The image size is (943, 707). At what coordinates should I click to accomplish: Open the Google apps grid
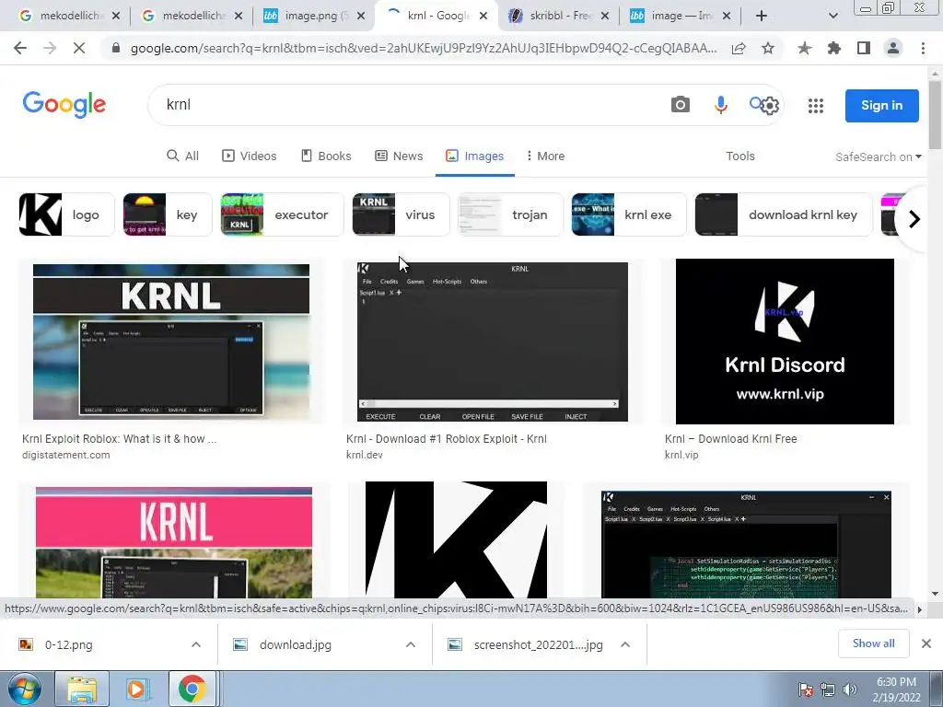click(x=816, y=106)
